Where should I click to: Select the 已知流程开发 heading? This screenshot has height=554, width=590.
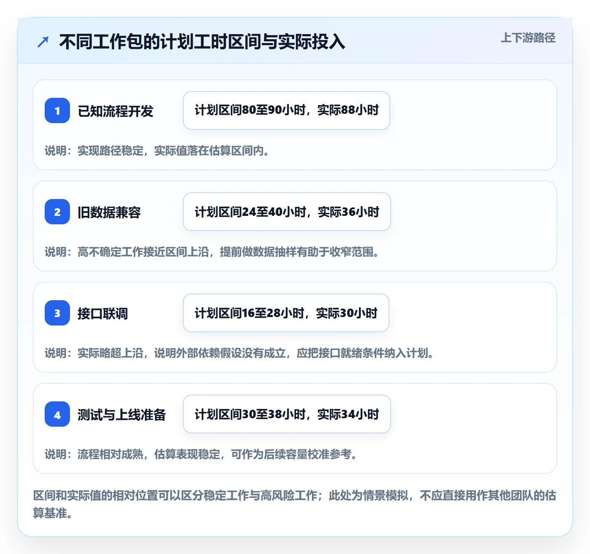(x=115, y=111)
